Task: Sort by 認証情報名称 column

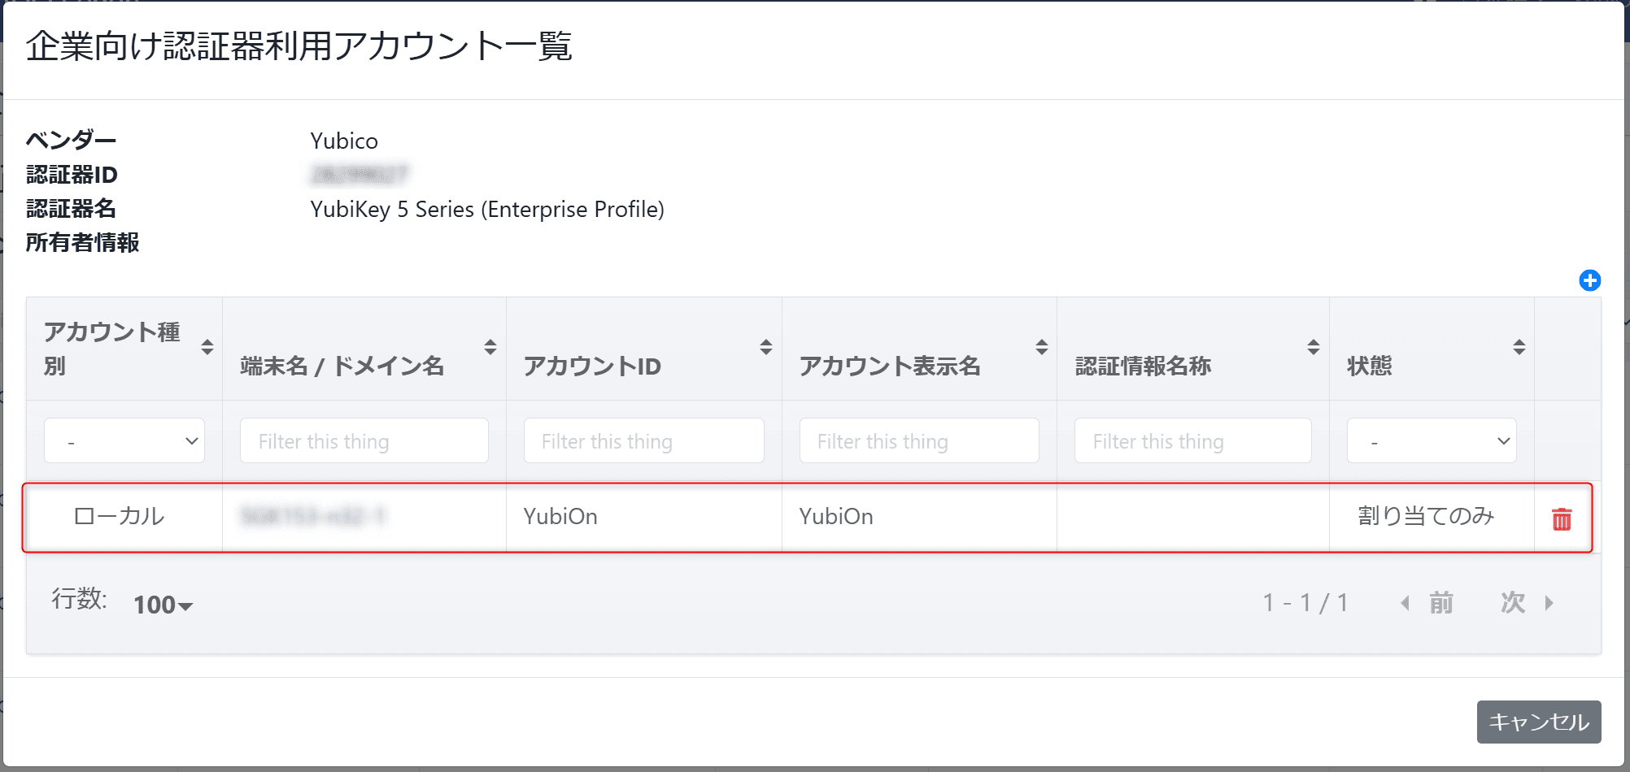Action: [1314, 347]
